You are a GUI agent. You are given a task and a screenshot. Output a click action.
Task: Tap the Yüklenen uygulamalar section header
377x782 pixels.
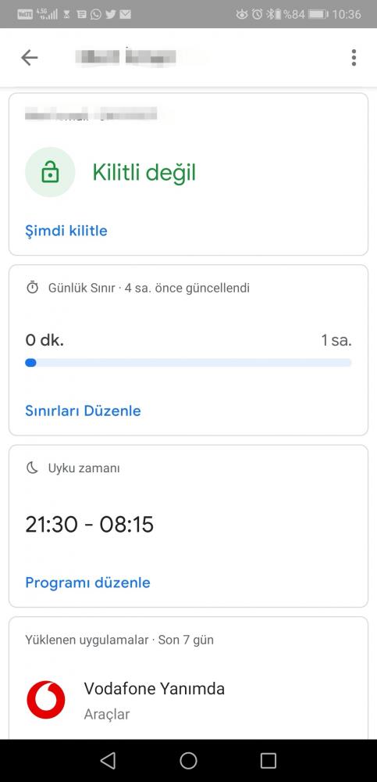[x=119, y=640]
